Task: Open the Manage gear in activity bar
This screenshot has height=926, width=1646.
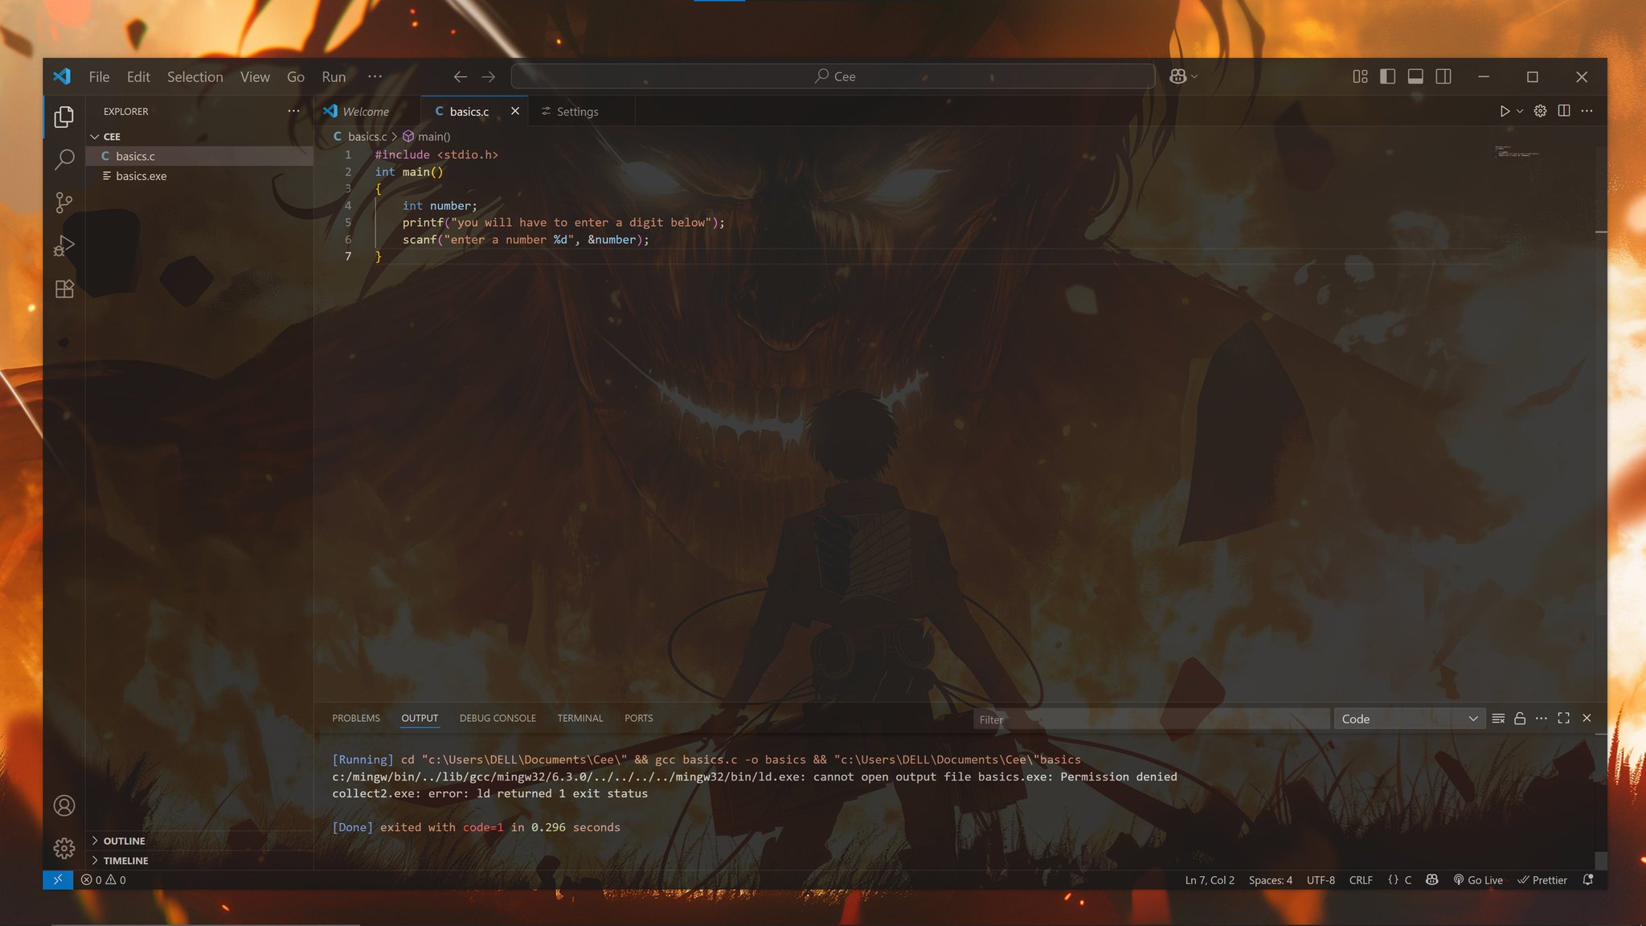Action: (x=64, y=848)
